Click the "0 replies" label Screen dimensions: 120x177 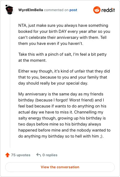[x=50, y=155]
